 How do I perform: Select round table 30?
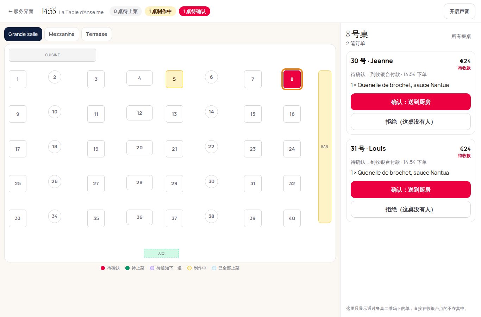[x=211, y=181]
